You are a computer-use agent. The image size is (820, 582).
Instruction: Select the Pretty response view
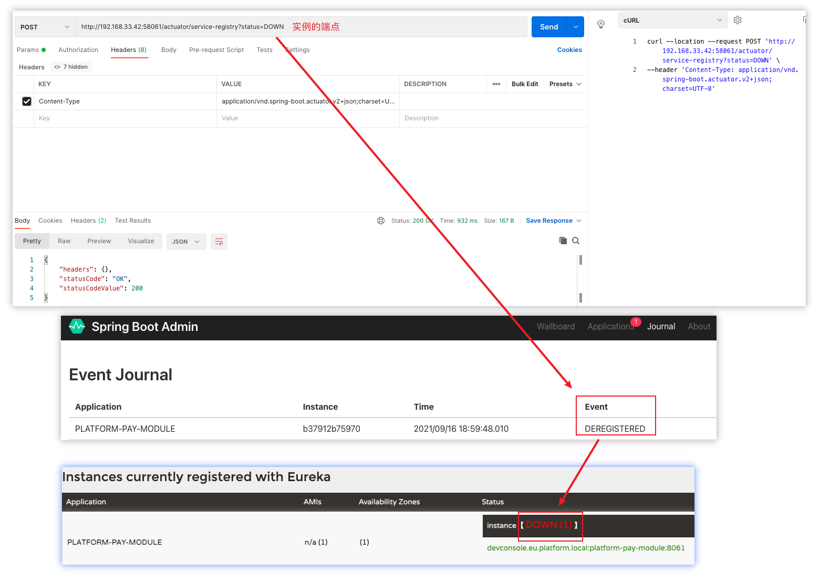32,241
